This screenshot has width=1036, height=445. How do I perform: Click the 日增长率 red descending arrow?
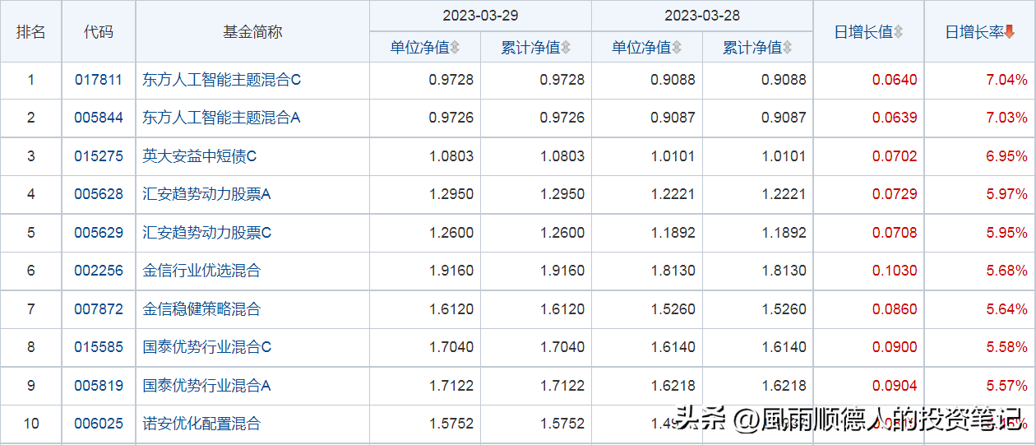(x=1010, y=32)
